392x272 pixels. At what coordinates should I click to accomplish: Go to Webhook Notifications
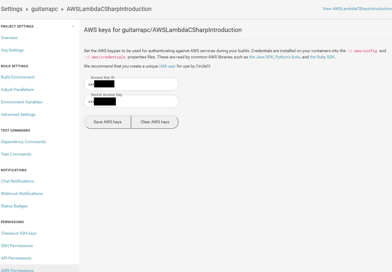click(x=22, y=194)
